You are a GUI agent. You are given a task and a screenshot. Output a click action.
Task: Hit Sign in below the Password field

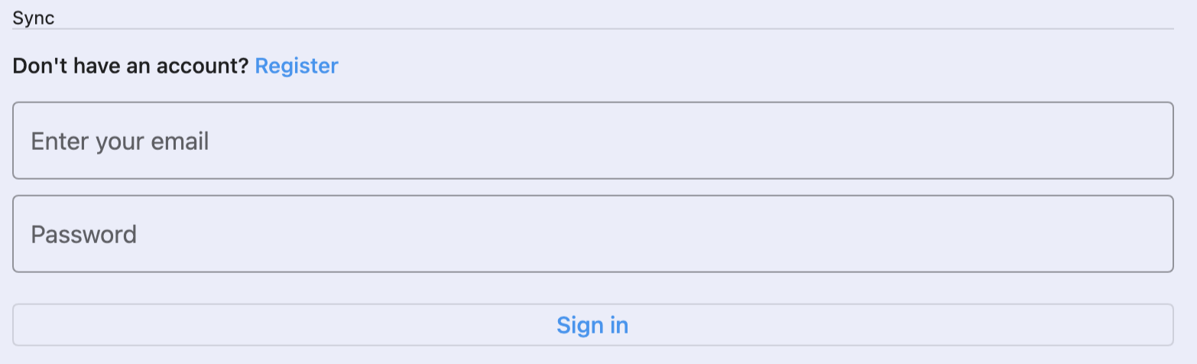(592, 325)
